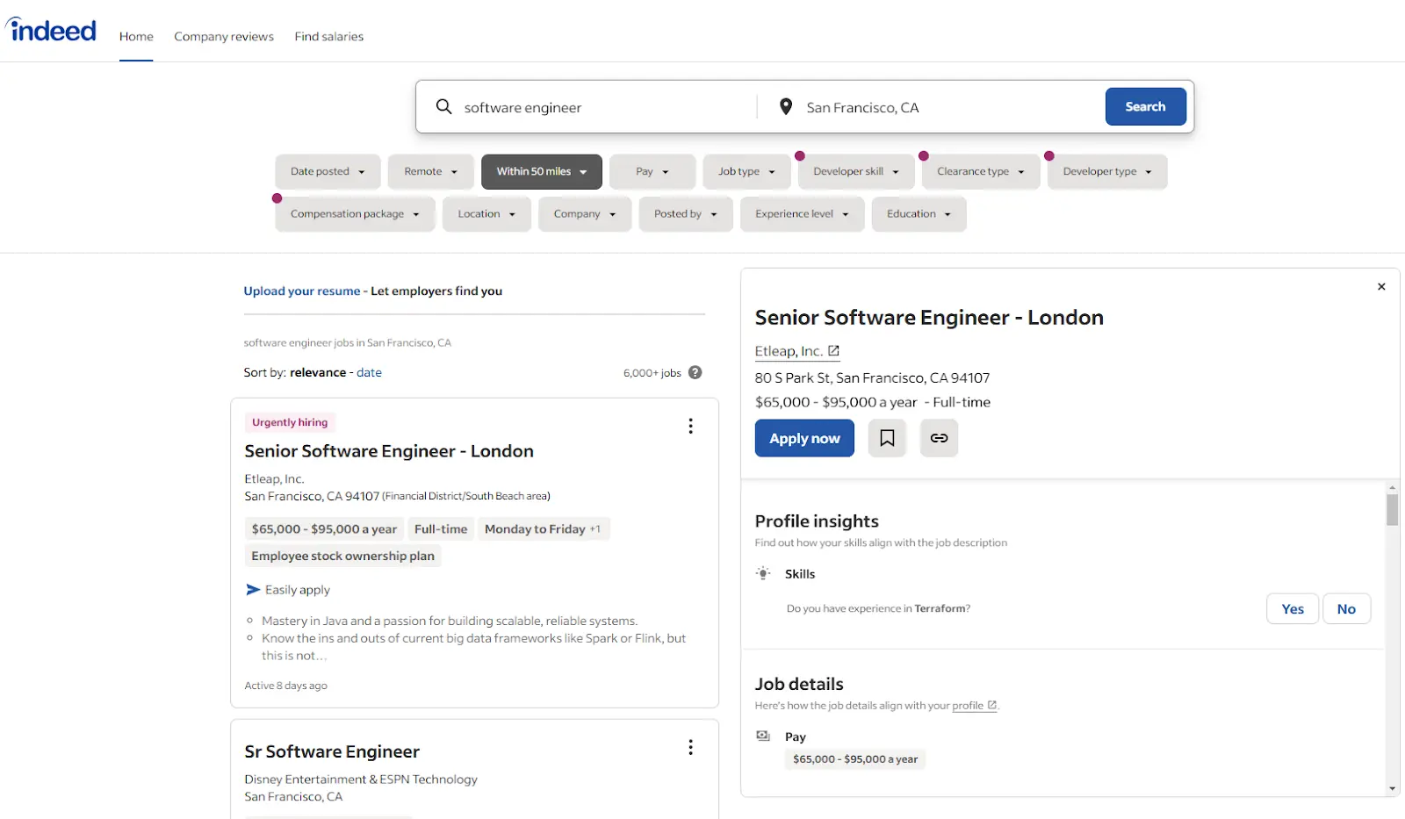Image resolution: width=1405 pixels, height=819 pixels.
Task: Answer No to Terraform experience
Action: [1346, 608]
